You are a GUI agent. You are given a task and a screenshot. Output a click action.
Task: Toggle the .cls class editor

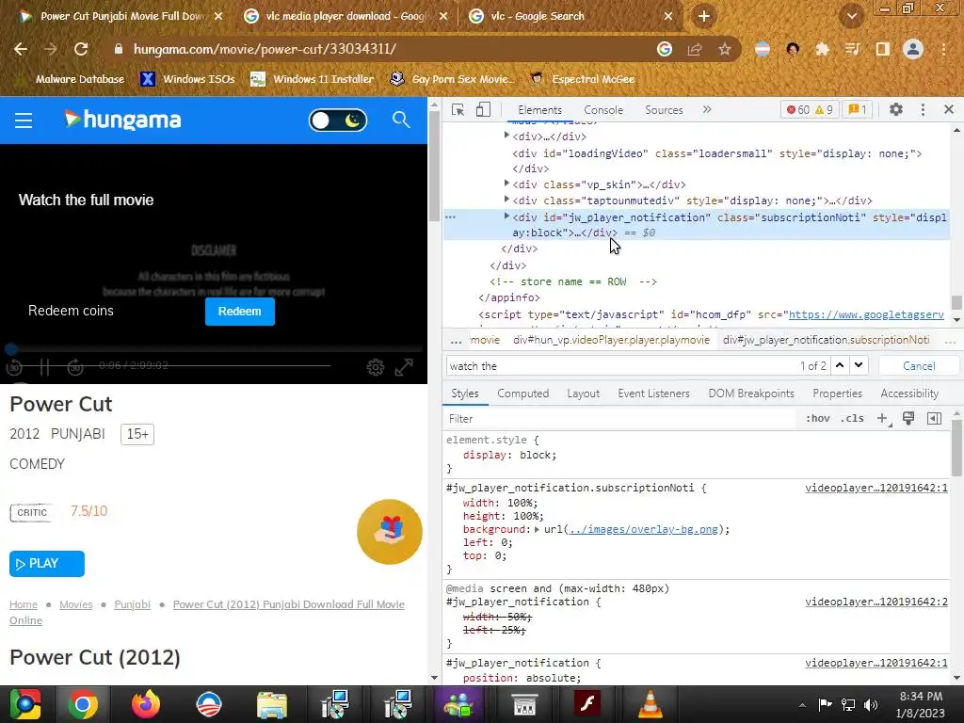[x=852, y=418]
